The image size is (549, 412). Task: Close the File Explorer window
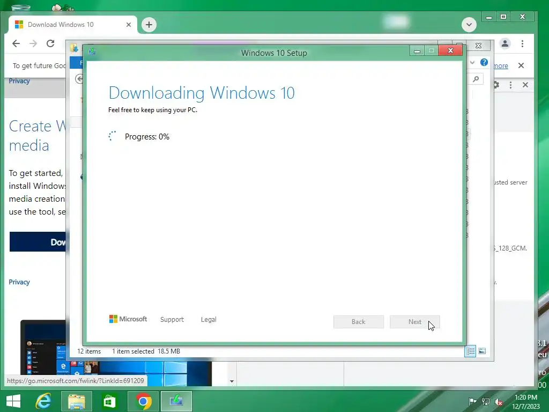[x=478, y=46]
